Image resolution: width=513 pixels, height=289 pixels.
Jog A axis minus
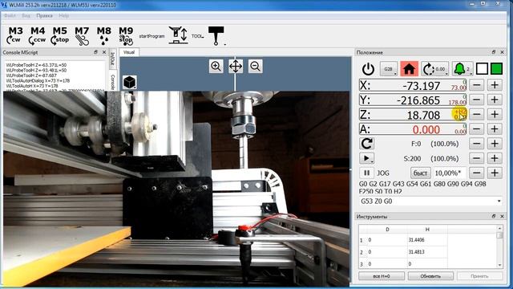coord(477,129)
